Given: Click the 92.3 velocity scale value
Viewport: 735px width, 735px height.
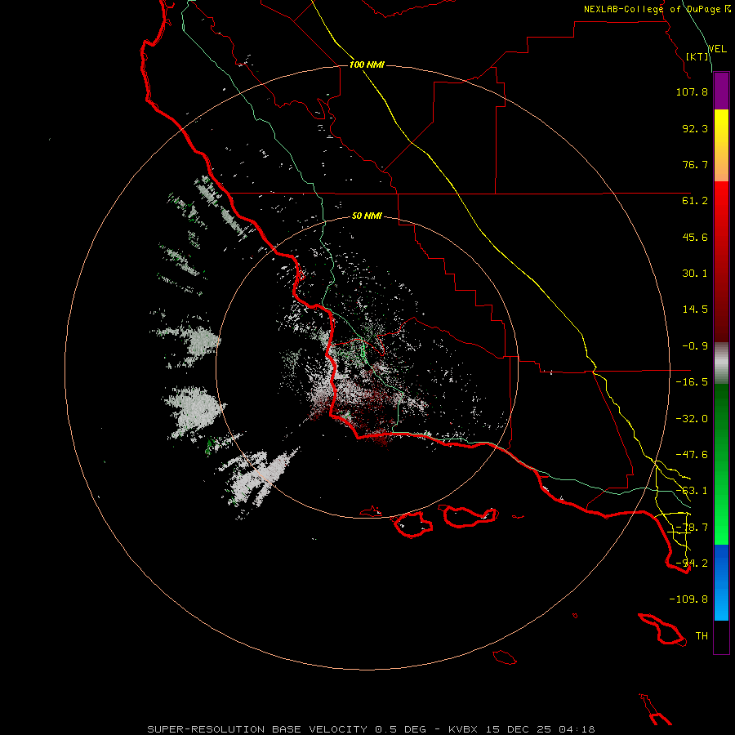Looking at the screenshot, I should coord(695,128).
